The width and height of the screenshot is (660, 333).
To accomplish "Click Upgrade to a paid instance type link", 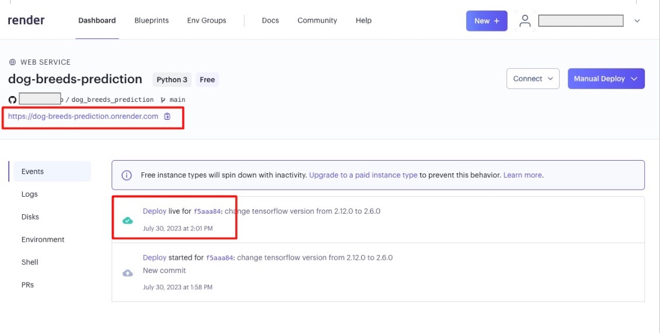I will pyautogui.click(x=363, y=175).
